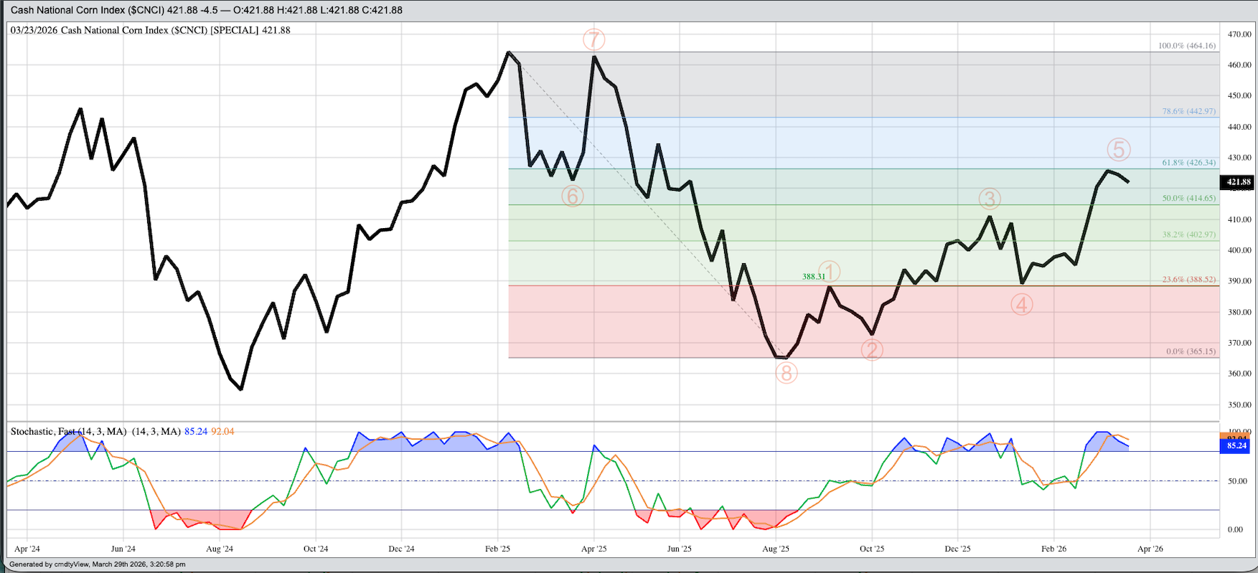
Task: Click the blue 85.24 stochastic value tag
Action: pos(1236,445)
